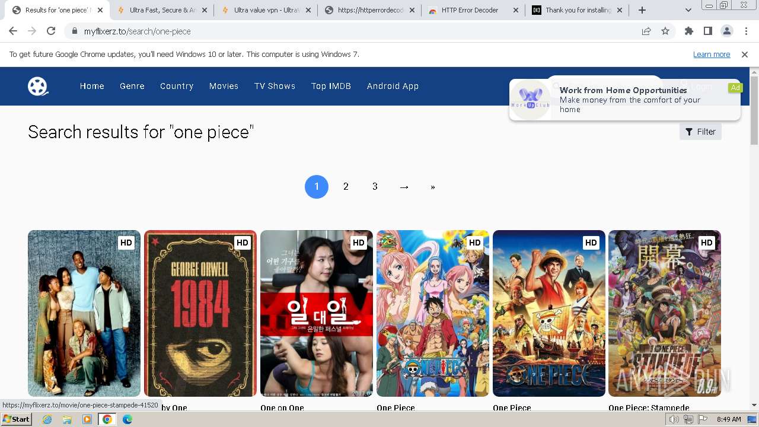Click the volume speaker tray icon
Viewport: 759px width, 427px height.
click(x=674, y=419)
